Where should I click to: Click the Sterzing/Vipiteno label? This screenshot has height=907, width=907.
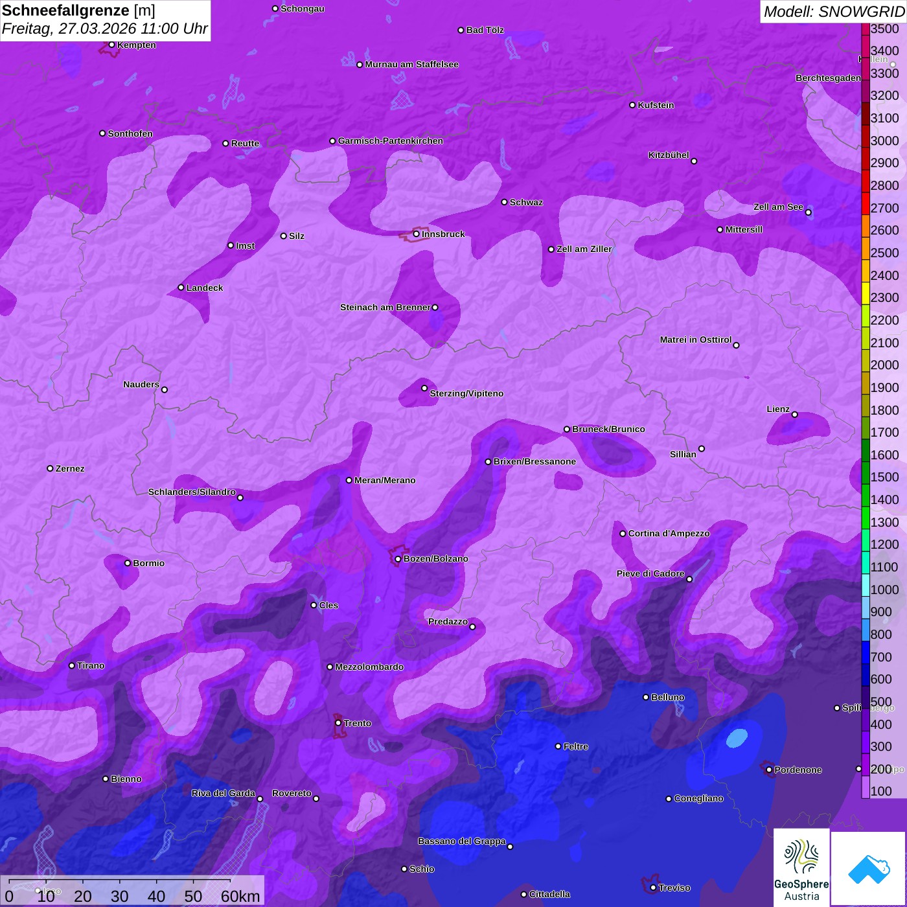pos(466,393)
